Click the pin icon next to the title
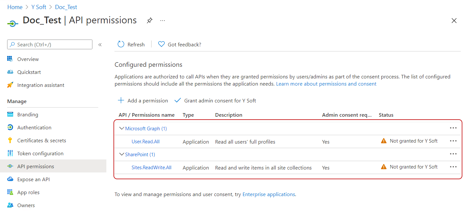464x211 pixels. tap(149, 21)
